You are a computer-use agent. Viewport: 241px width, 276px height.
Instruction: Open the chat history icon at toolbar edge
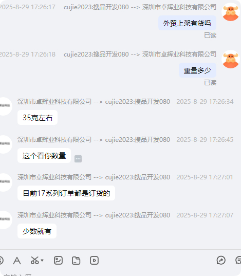[x=238, y=260]
